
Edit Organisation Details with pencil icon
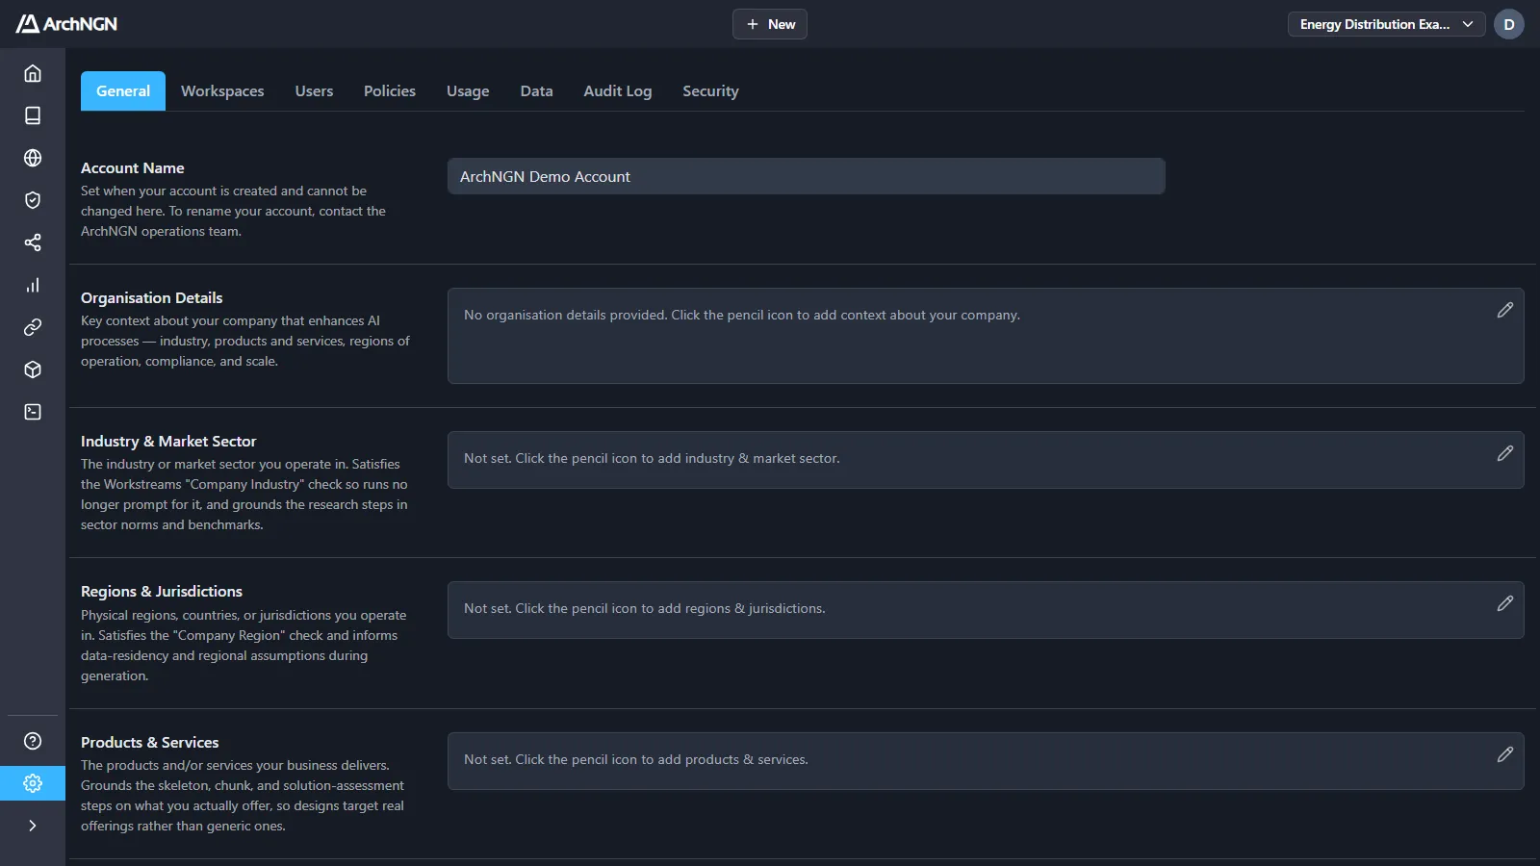[x=1505, y=310]
